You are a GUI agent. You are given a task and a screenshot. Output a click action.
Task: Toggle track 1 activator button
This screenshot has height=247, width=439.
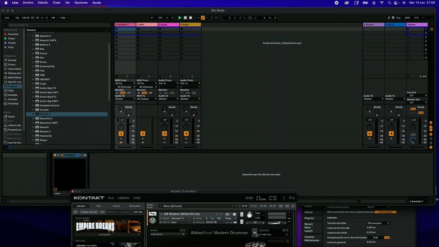click(x=121, y=134)
